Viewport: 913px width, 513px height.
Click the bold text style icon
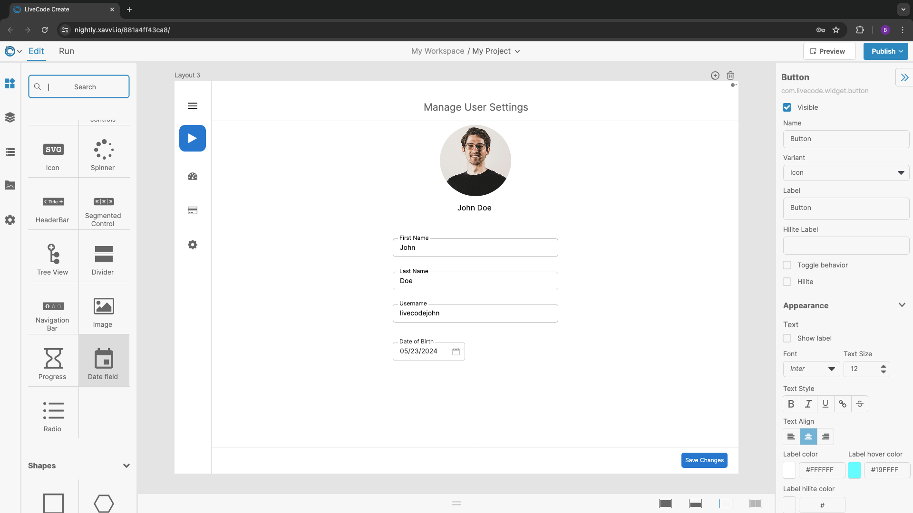pos(791,404)
